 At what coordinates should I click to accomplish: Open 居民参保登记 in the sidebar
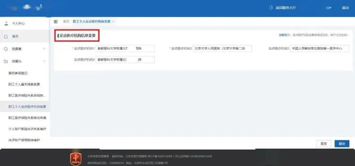click(x=18, y=73)
